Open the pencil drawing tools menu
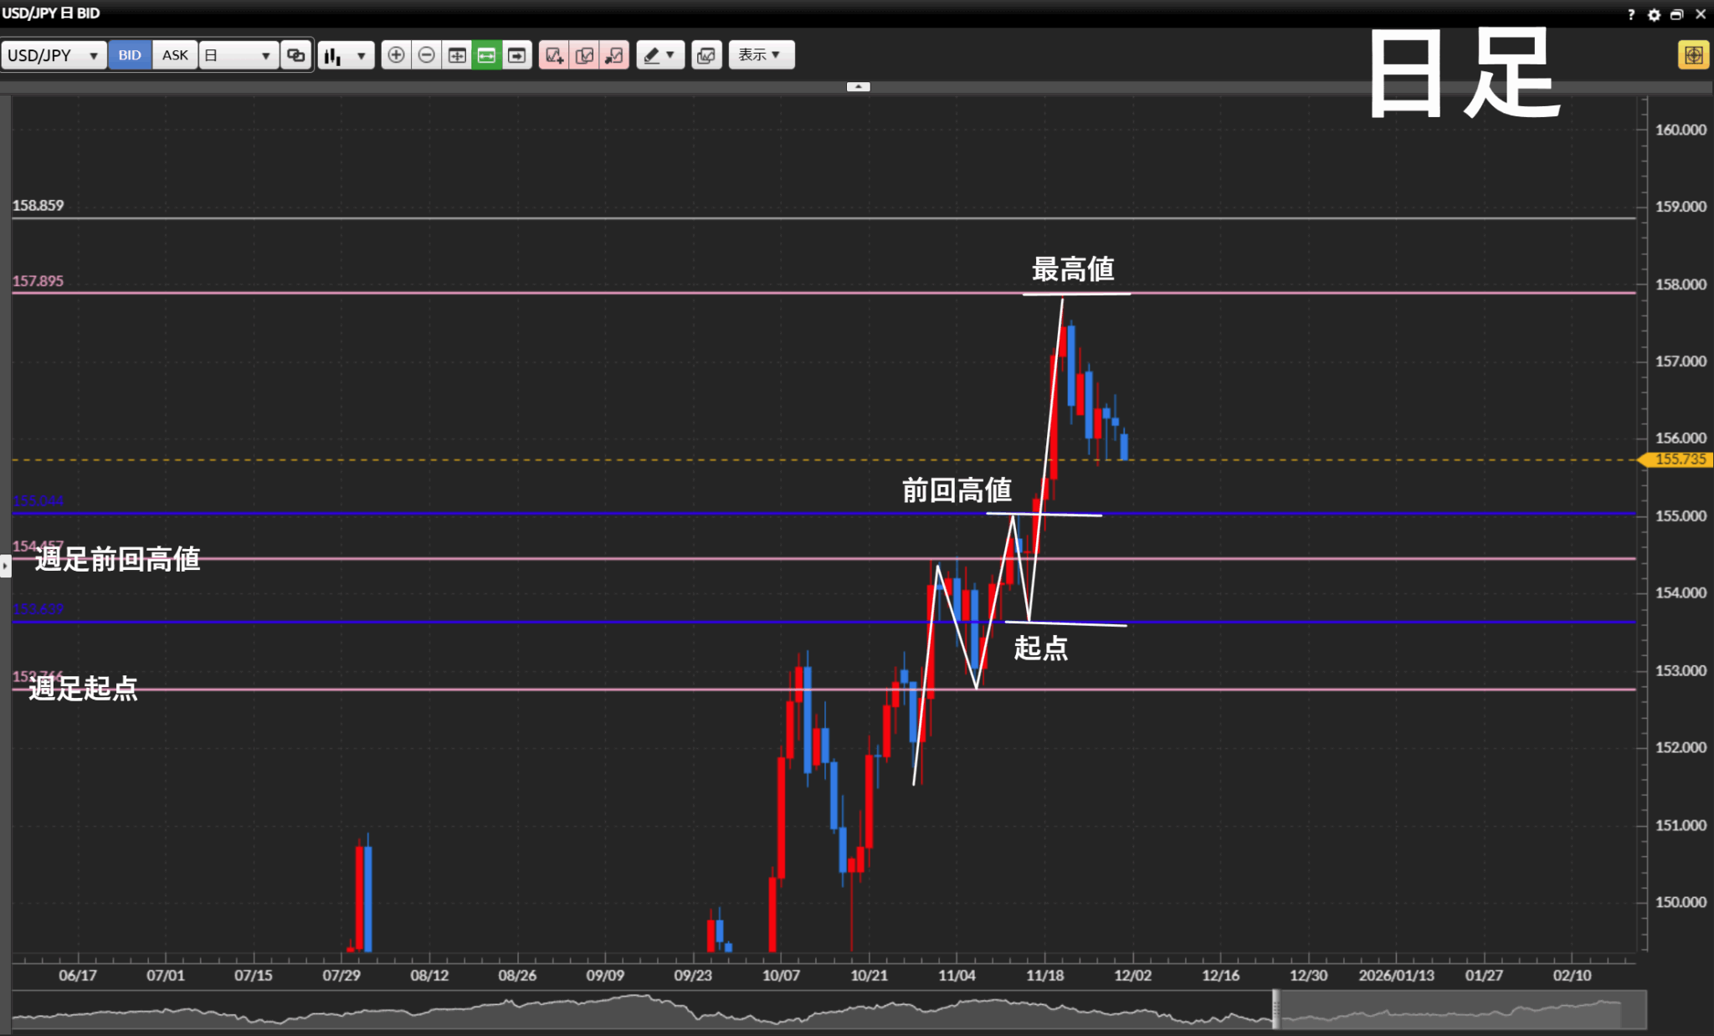1714x1036 pixels. point(659,55)
